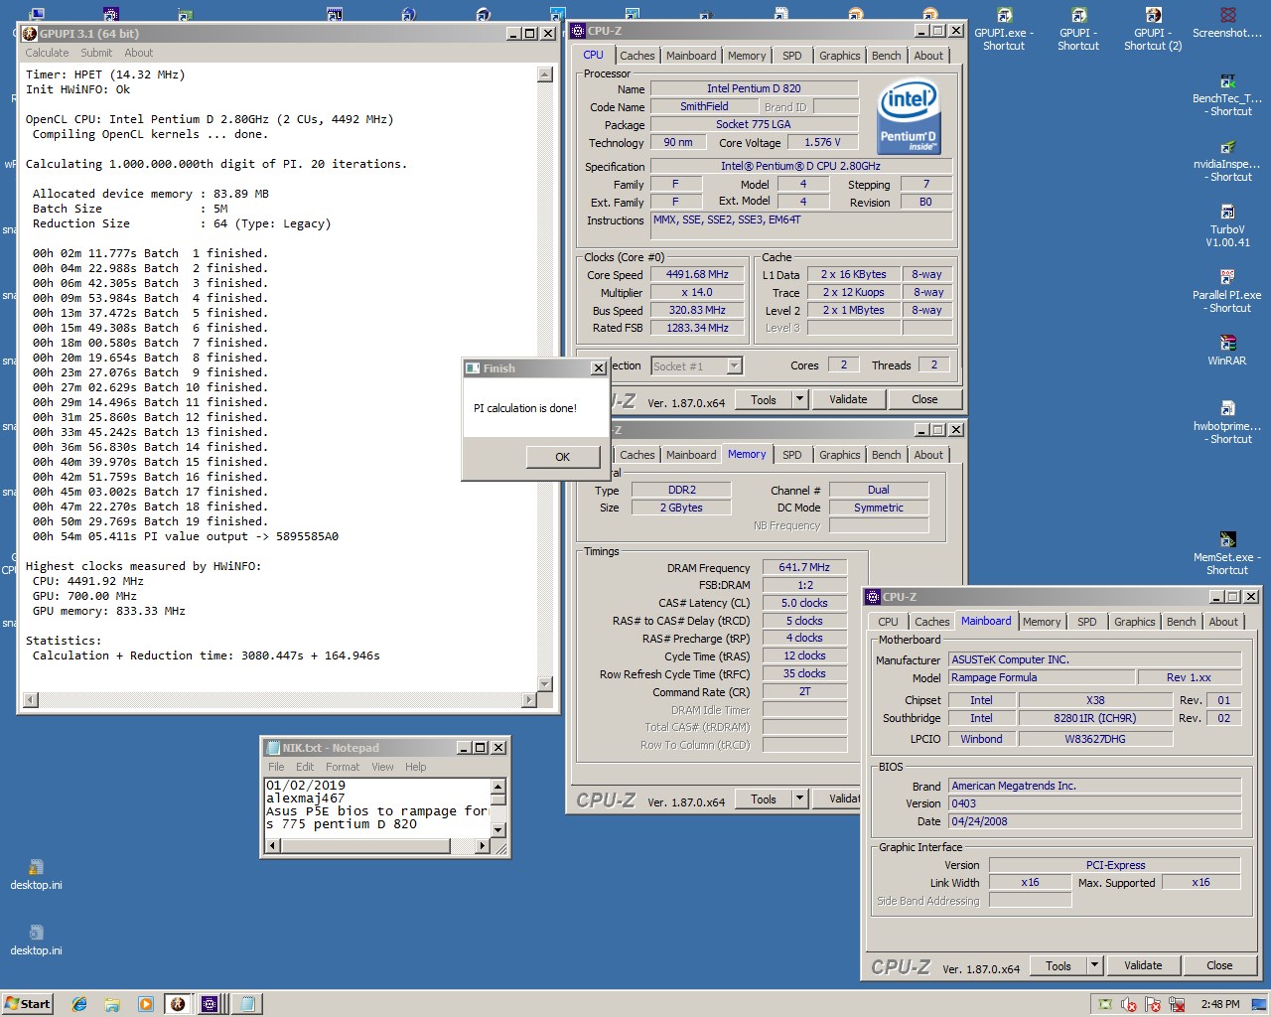Click the GPUPI log scroll-up arrow
This screenshot has width=1271, height=1017.
click(544, 74)
